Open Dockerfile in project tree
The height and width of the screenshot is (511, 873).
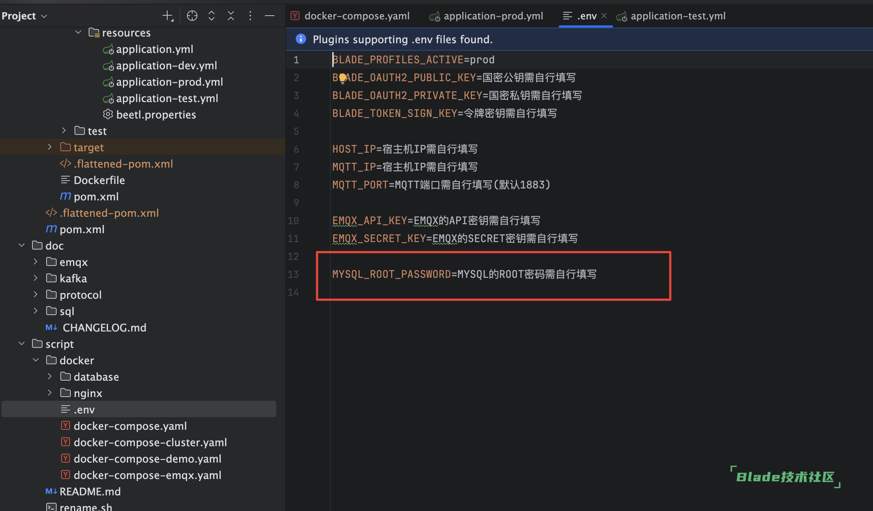[x=99, y=180]
